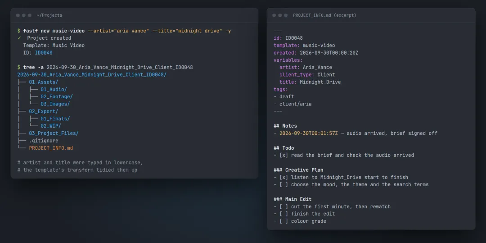This screenshot has height=243, width=486.
Task: Click the ID0048 value in terminal output
Action: click(43, 53)
